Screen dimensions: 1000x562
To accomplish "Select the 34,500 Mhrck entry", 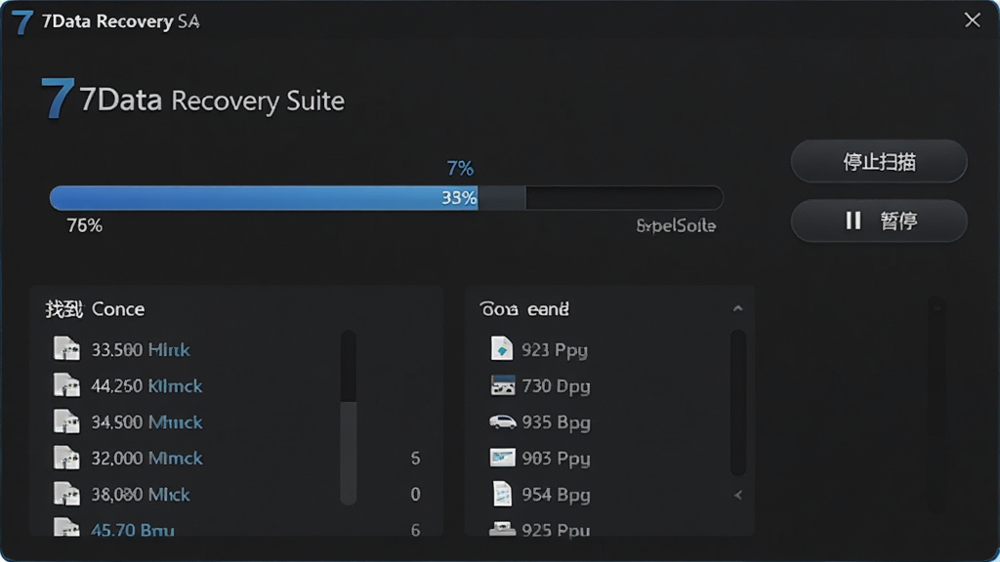I will pos(146,422).
